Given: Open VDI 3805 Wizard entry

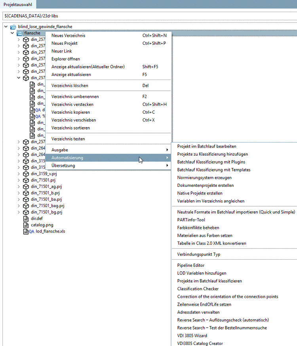Looking at the screenshot, I should tap(234, 336).
